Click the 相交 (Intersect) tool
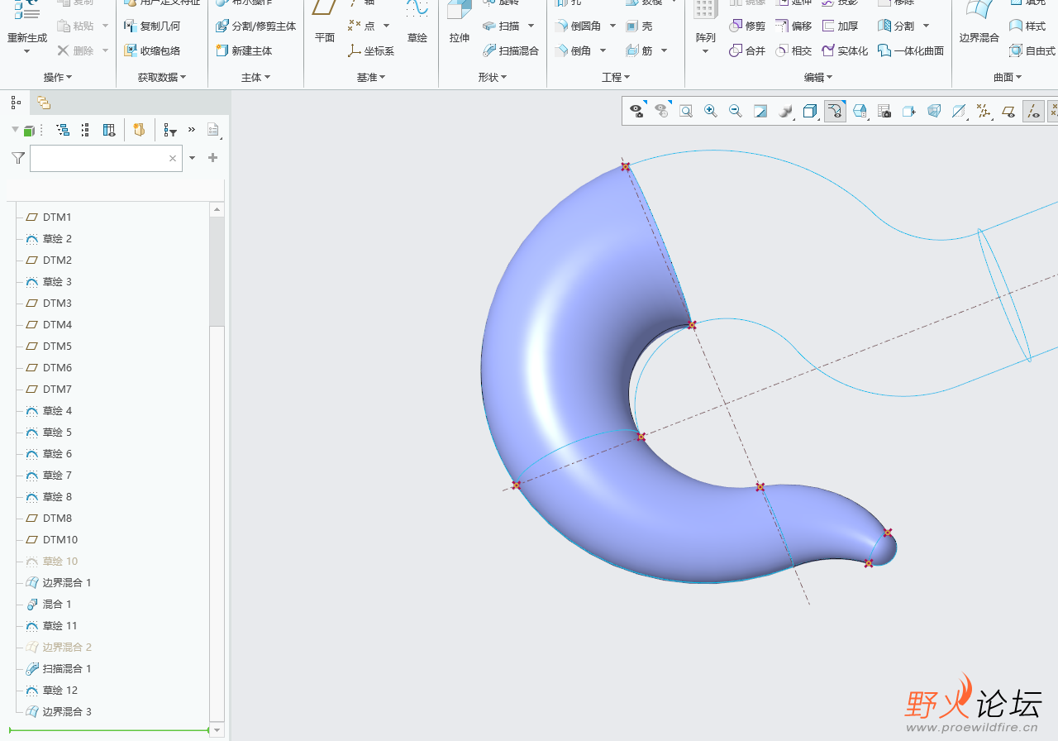This screenshot has height=741, width=1058. pos(793,50)
